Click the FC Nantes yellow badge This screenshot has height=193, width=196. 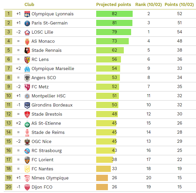27,169
